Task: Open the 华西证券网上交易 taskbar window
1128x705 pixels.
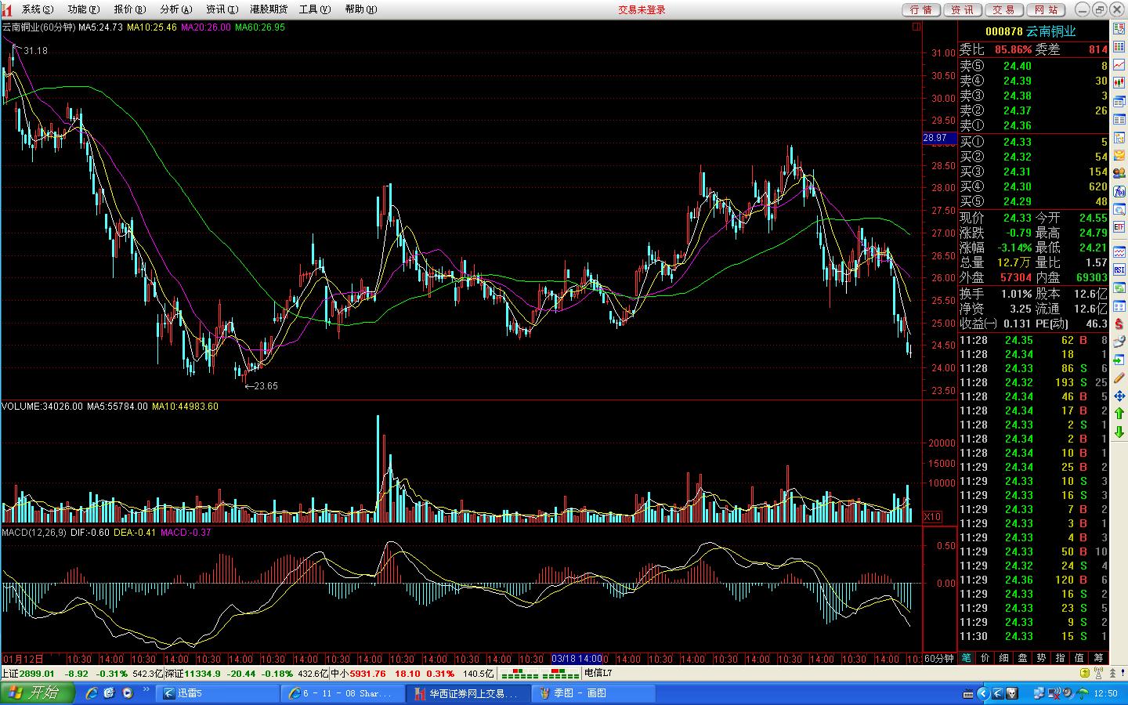Action: click(470, 693)
